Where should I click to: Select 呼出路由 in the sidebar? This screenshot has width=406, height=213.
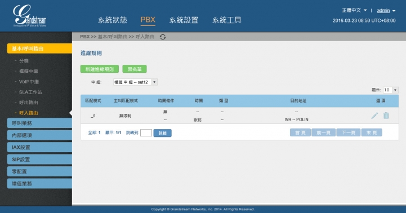(29, 103)
